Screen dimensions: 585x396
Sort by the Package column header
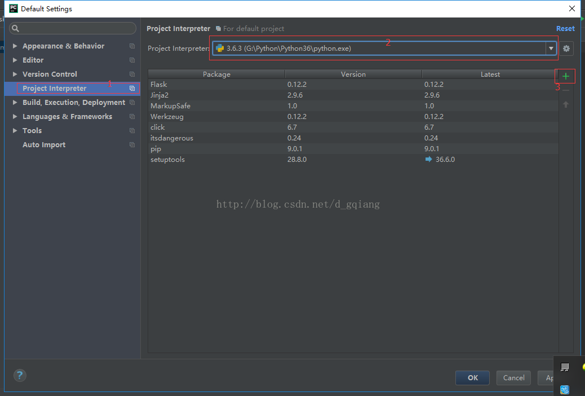[x=216, y=74]
